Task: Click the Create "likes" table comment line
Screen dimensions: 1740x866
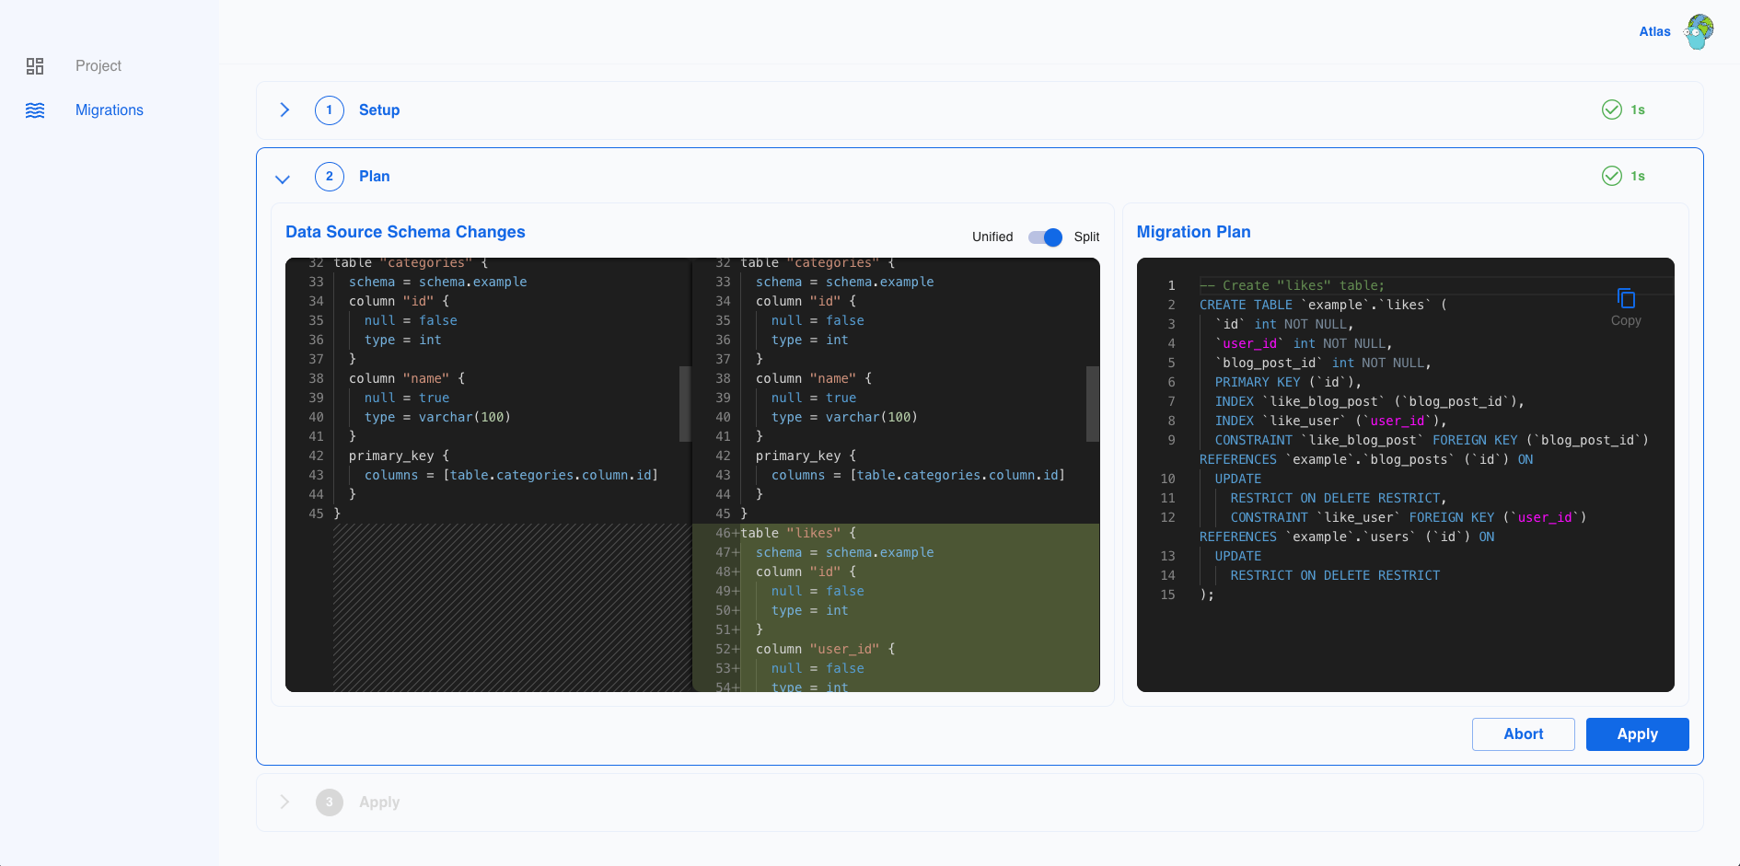Action: click(1292, 286)
